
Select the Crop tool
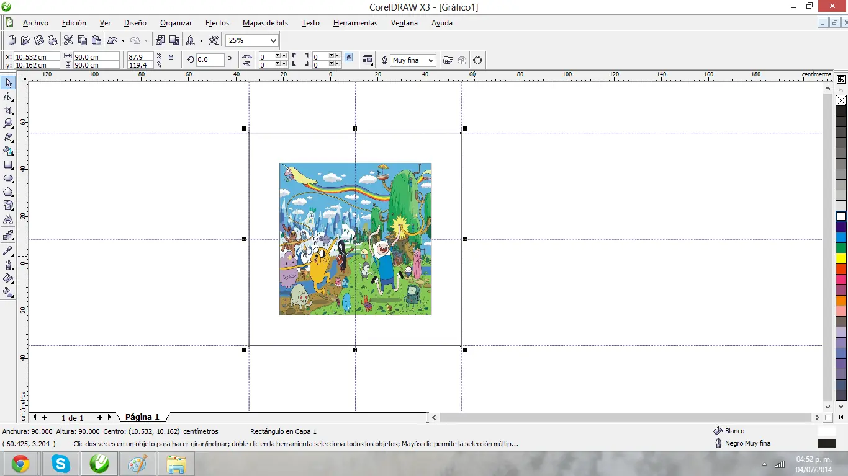click(8, 110)
